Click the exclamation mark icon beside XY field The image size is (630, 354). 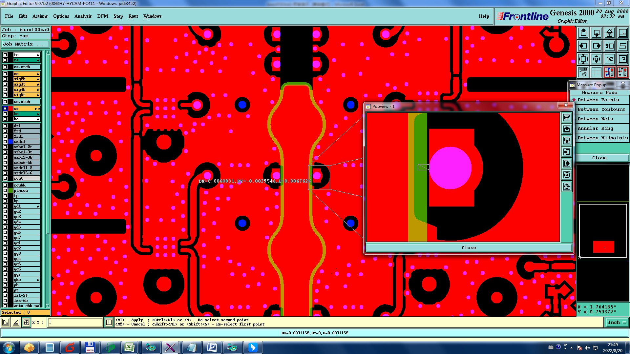tap(109, 322)
